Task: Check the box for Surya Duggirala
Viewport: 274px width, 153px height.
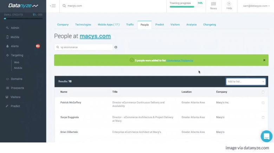Action: click(263, 117)
